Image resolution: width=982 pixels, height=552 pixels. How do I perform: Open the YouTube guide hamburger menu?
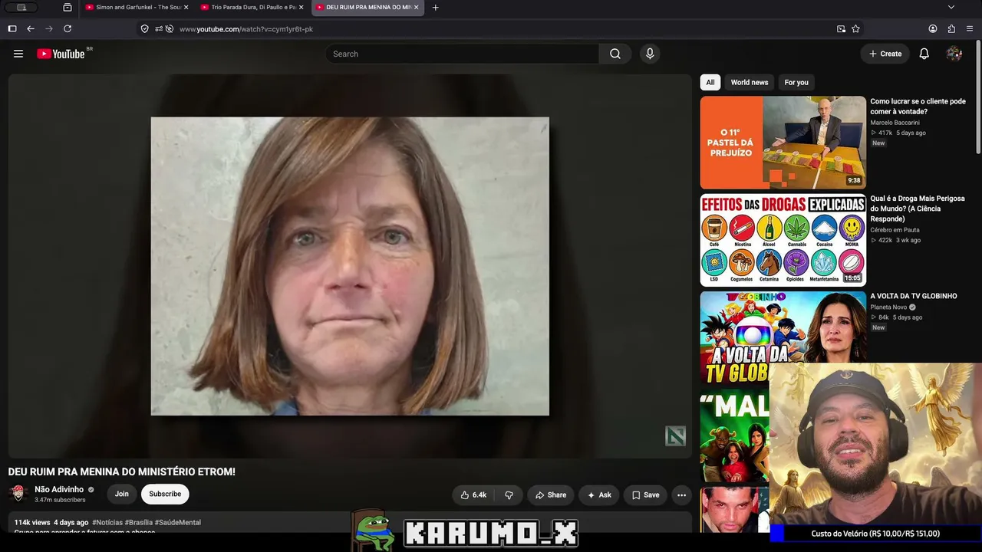pos(18,54)
